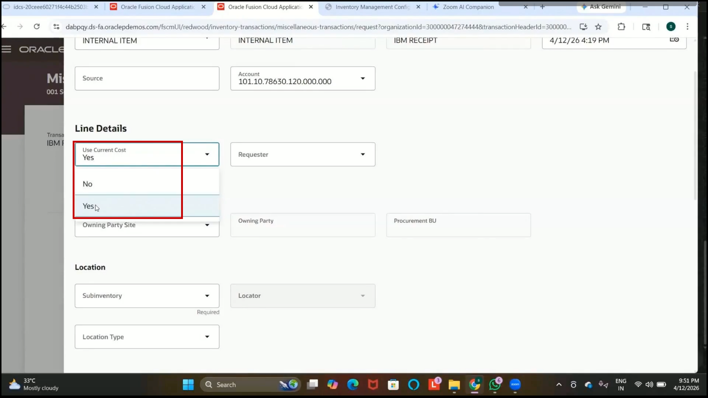This screenshot has width=708, height=398.
Task: Reload the page with the browser refresh icon
Action: pyautogui.click(x=37, y=27)
